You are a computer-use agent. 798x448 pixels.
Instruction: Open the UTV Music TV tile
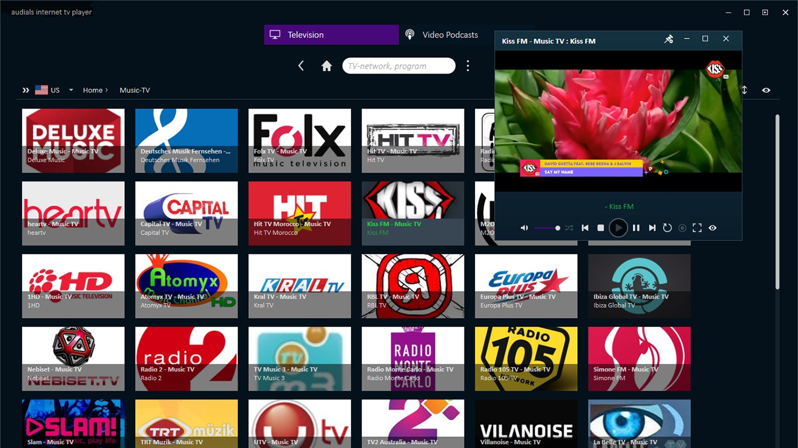300,424
